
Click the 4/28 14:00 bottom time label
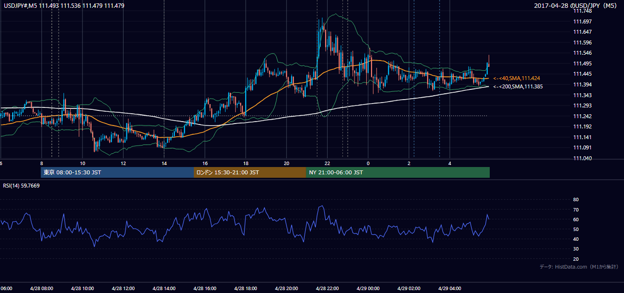tap(164, 288)
